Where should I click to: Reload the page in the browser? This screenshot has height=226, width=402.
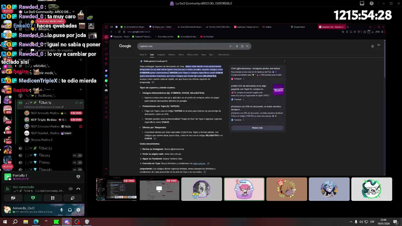click(119, 32)
